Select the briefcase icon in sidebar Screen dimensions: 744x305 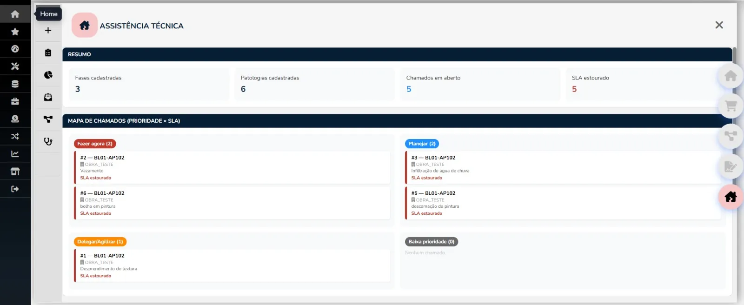(x=15, y=101)
